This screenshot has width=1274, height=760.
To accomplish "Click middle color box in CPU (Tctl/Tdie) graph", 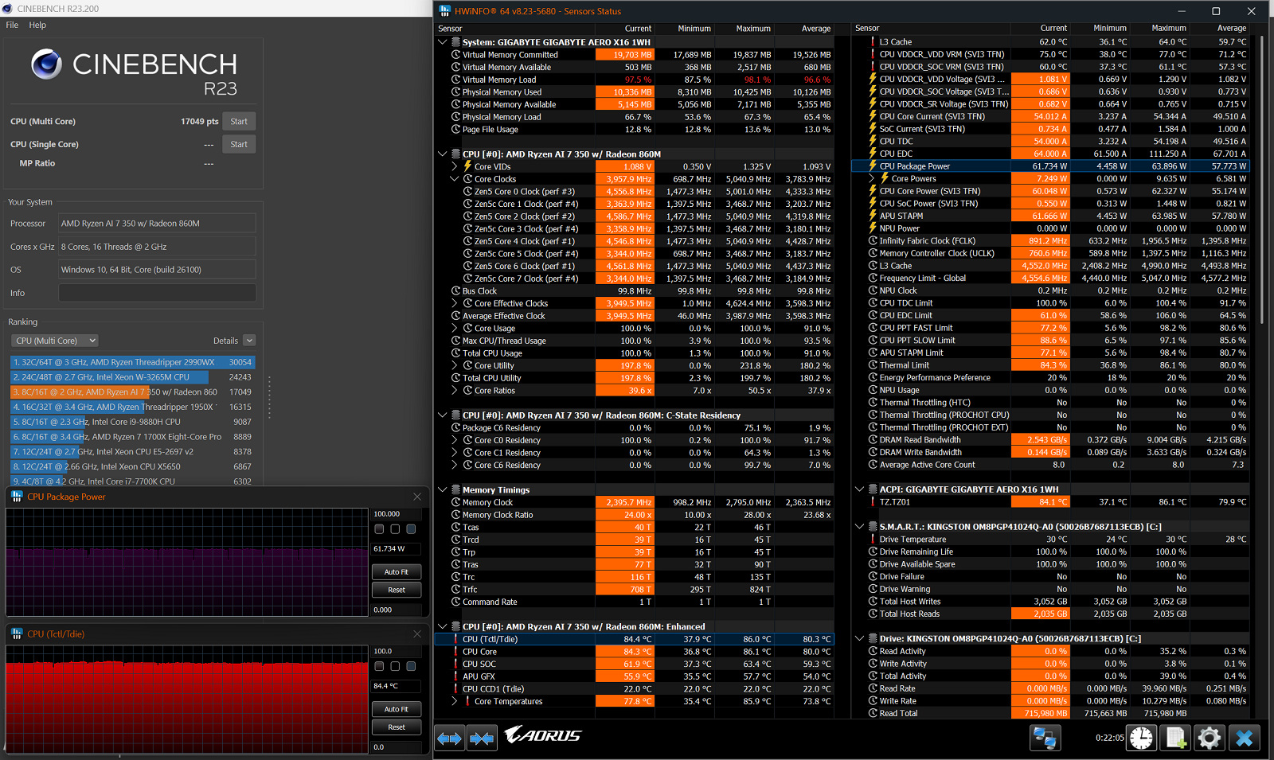I will tap(395, 666).
